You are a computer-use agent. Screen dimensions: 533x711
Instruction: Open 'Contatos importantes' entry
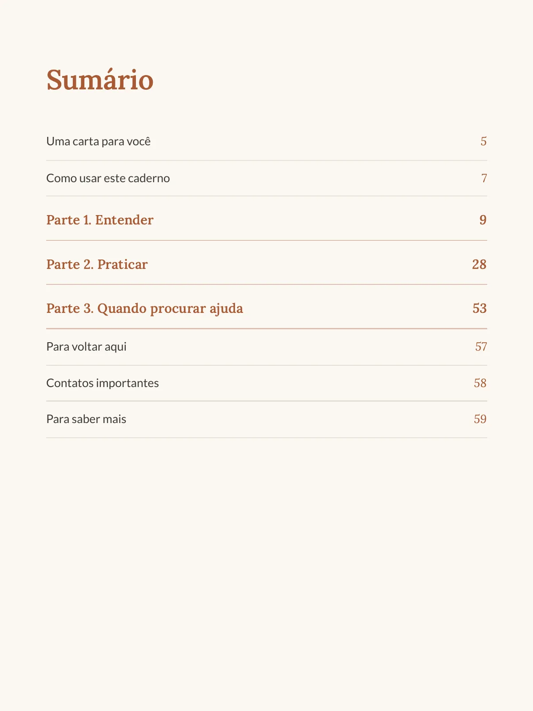(266, 383)
